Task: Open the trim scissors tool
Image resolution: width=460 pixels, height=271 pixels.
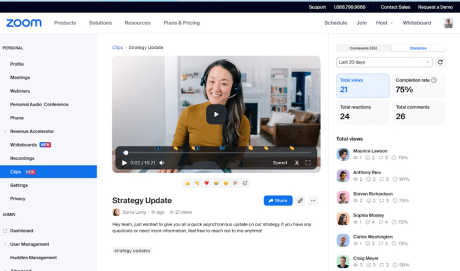Action: 296,163
